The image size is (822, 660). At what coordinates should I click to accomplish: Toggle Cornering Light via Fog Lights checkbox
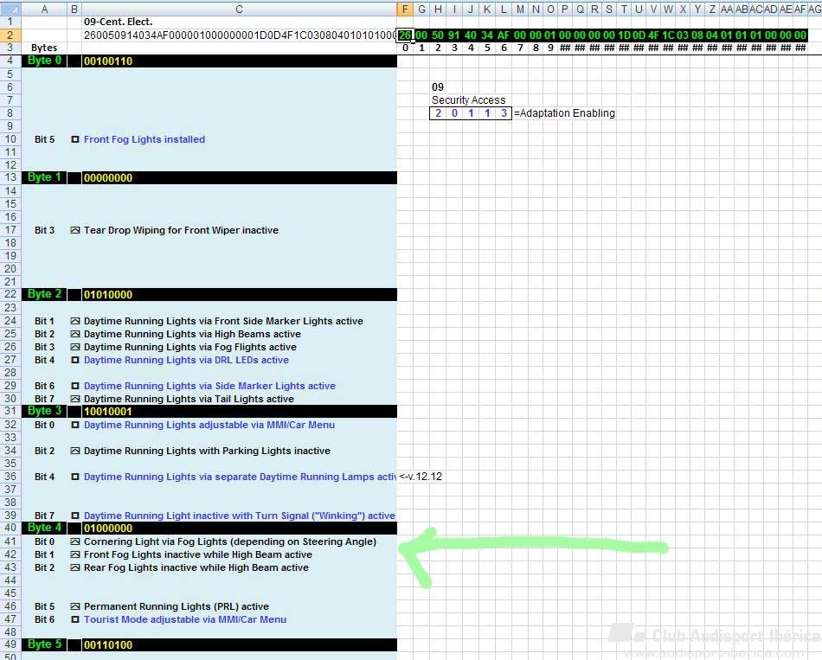[75, 541]
